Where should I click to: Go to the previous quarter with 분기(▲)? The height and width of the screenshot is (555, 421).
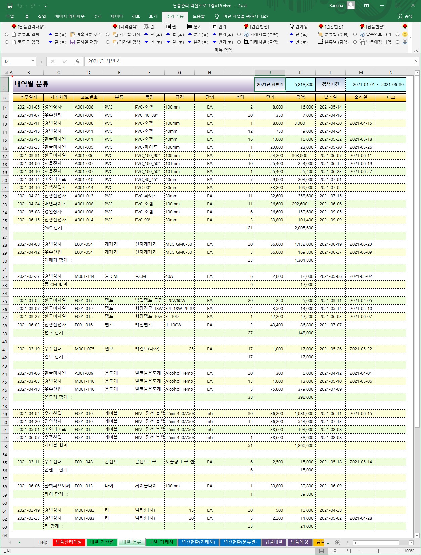click(x=198, y=34)
